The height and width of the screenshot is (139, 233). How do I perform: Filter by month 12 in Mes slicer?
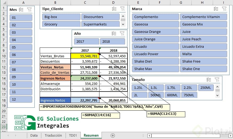click(x=21, y=99)
